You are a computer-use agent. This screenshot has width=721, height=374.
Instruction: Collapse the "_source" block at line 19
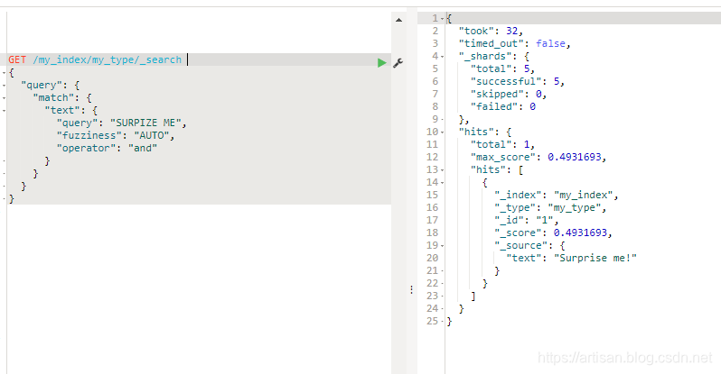pos(443,246)
